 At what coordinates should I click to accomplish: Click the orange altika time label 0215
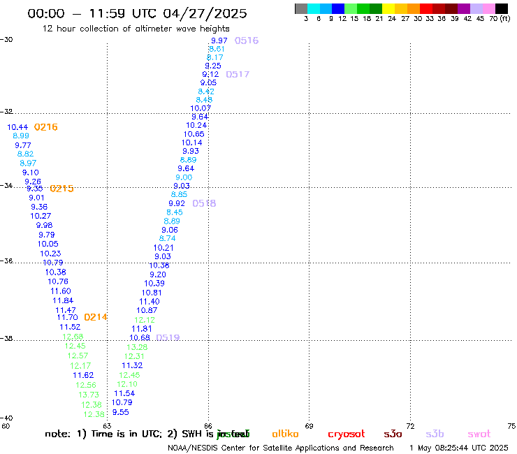[61, 189]
